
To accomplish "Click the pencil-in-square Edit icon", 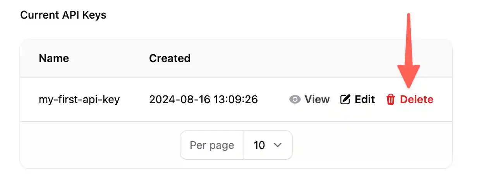I will click(x=345, y=100).
